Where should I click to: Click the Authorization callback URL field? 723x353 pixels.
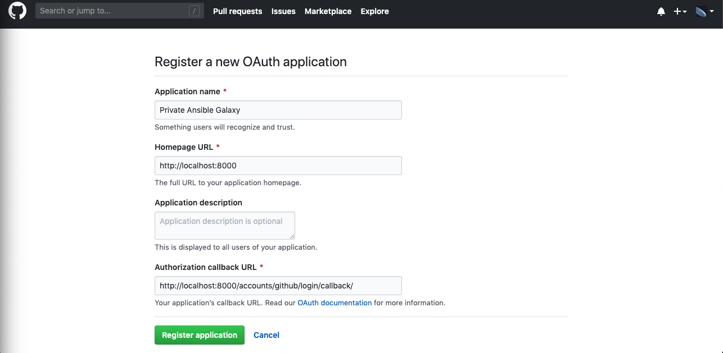[278, 286]
